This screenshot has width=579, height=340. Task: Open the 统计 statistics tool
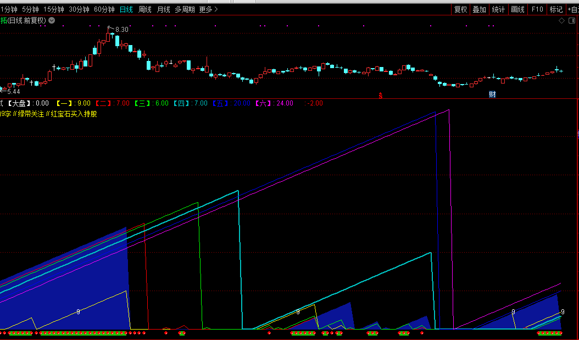[498, 9]
